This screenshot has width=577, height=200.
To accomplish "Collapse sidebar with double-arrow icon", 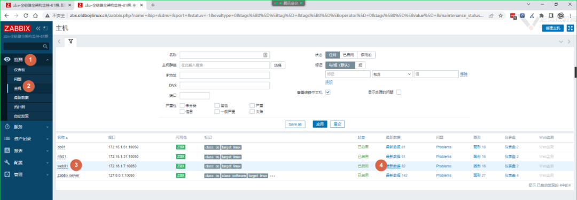I will (38, 28).
